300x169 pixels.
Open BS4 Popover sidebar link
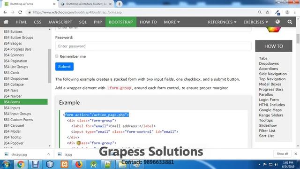pyautogui.click(x=14, y=143)
